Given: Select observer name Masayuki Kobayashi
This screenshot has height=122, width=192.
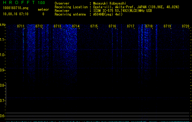Looking at the screenshot, I should coord(110,3).
